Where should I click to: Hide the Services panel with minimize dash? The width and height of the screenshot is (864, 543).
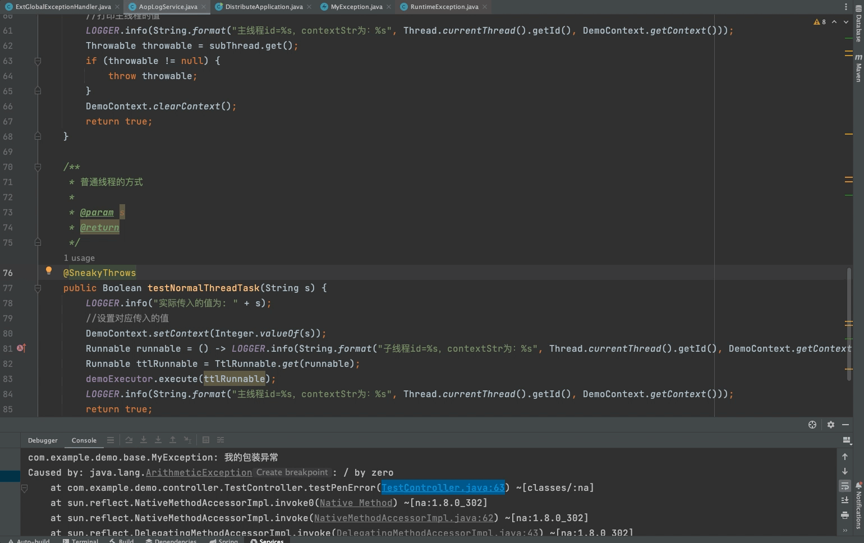tap(845, 425)
